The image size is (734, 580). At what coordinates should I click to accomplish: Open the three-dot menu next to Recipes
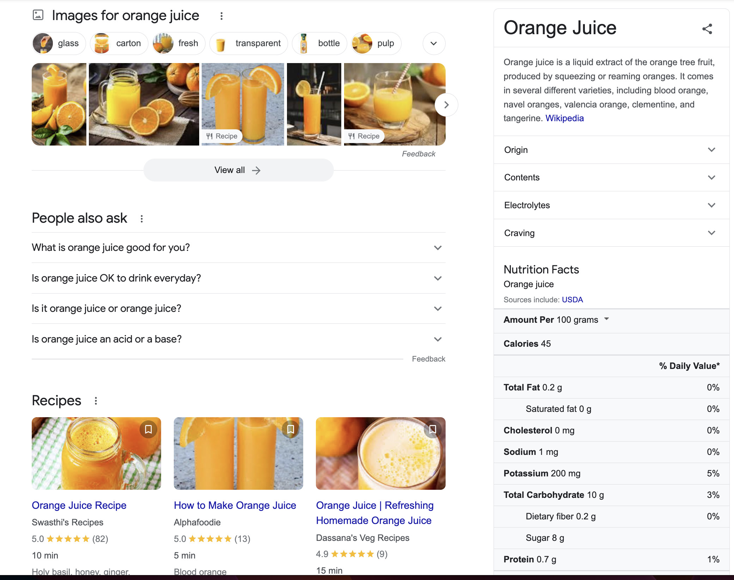pyautogui.click(x=96, y=401)
